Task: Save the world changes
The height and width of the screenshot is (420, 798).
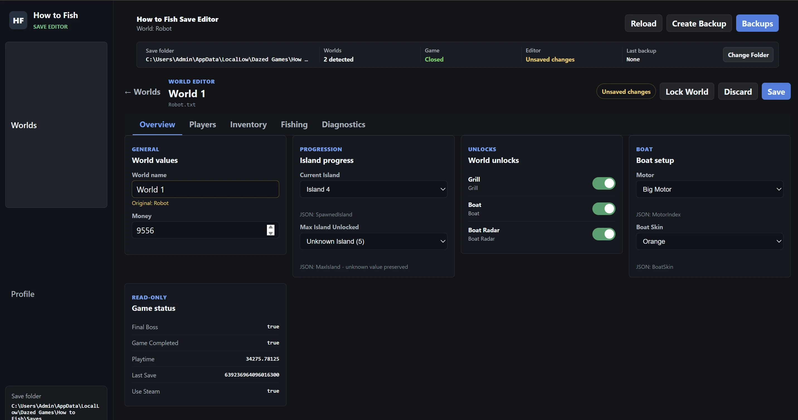Action: point(776,91)
